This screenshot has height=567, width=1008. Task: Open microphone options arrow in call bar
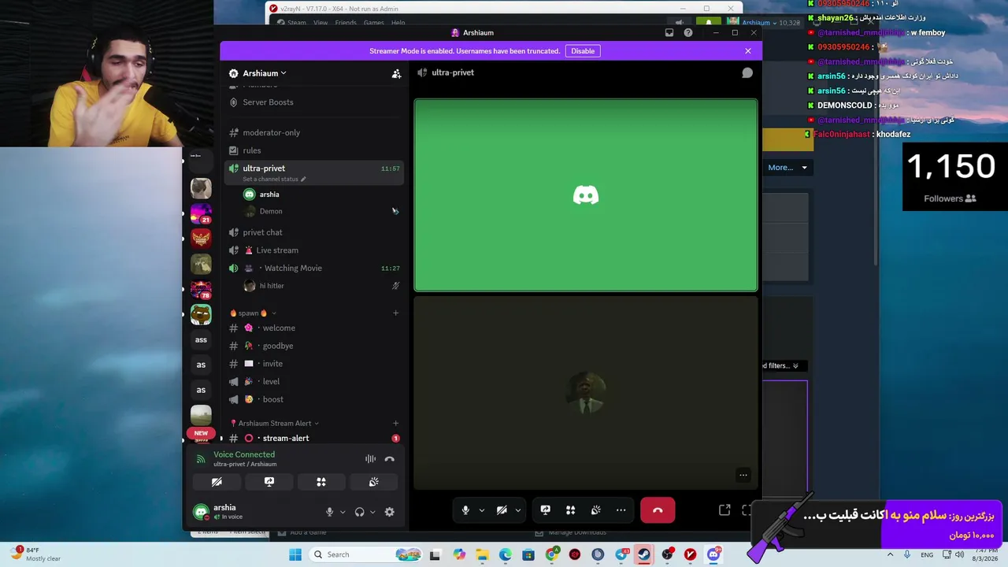[481, 510]
